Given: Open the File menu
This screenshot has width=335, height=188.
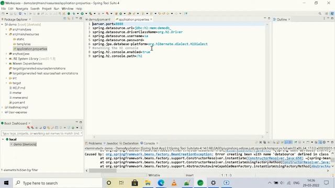Looking at the screenshot, I should [4, 9].
